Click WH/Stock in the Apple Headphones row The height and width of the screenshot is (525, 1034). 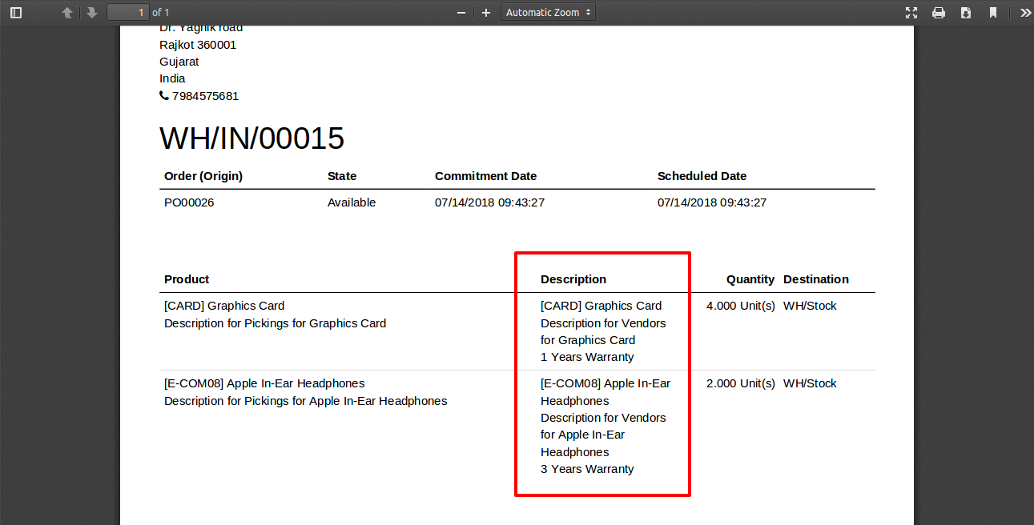[x=810, y=383]
